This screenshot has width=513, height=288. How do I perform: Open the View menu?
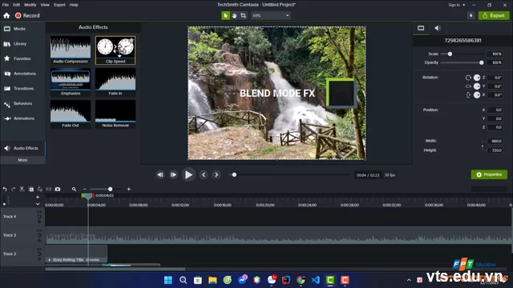(45, 5)
